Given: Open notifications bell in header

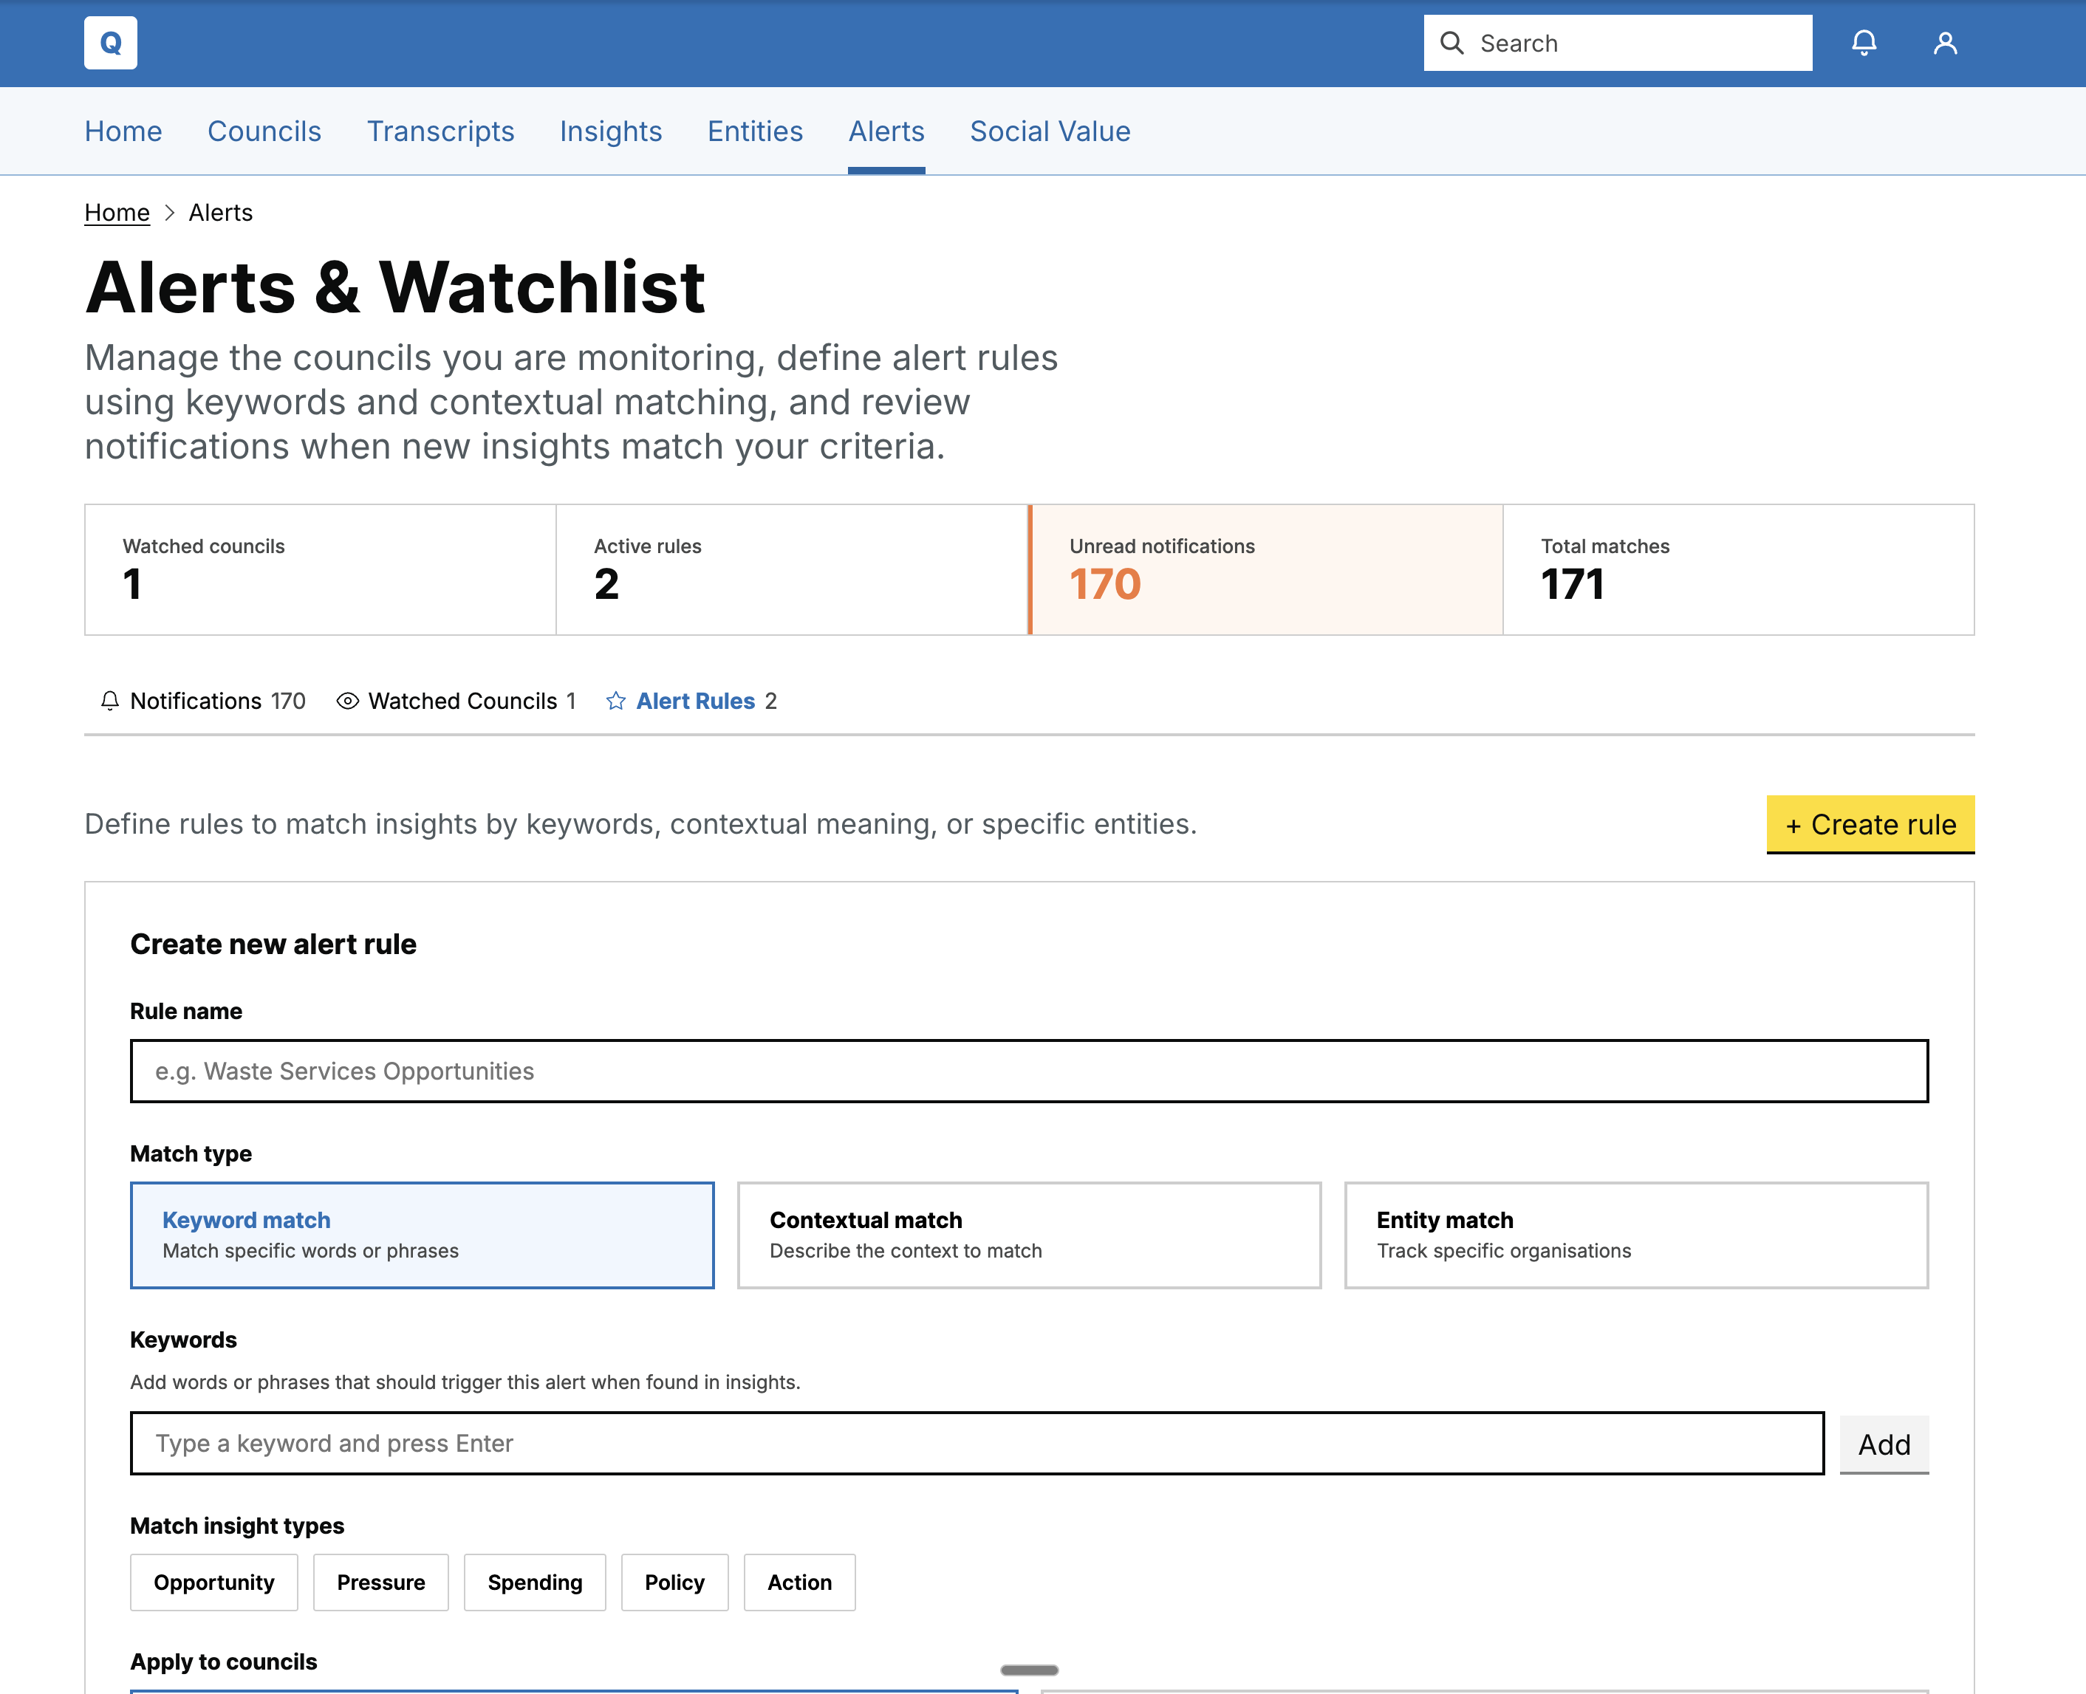Looking at the screenshot, I should coord(1864,43).
